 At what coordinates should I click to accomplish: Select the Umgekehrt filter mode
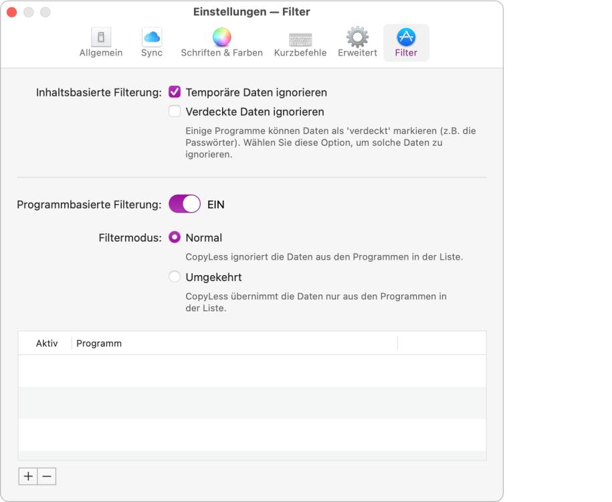[x=175, y=276]
